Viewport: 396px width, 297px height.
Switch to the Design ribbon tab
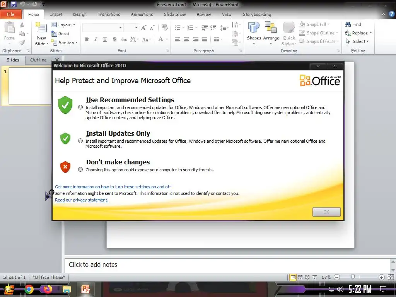pyautogui.click(x=80, y=14)
